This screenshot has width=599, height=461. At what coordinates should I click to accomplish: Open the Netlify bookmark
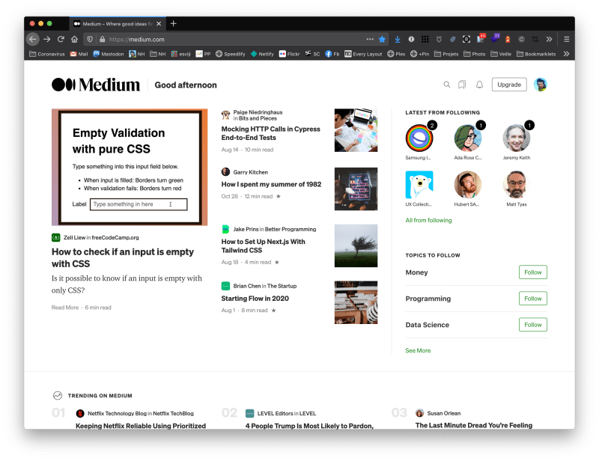pyautogui.click(x=262, y=54)
